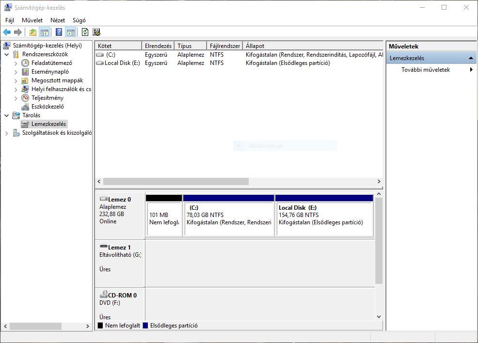This screenshot has width=478, height=343.
Task: Click the gray forward arrow in the toolbar
Action: (18, 32)
